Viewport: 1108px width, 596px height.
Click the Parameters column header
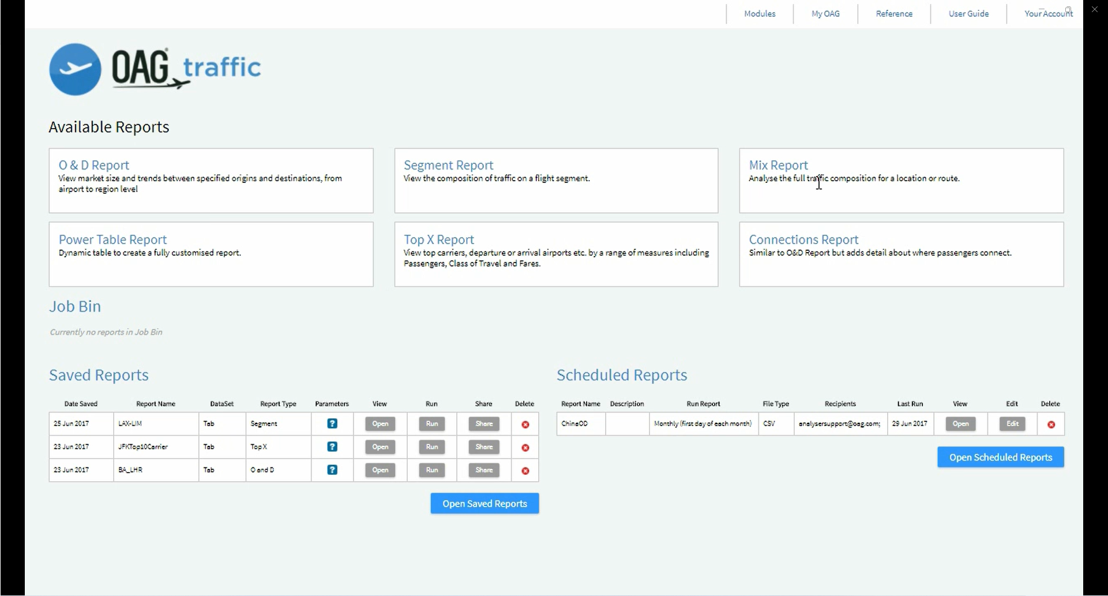(332, 404)
